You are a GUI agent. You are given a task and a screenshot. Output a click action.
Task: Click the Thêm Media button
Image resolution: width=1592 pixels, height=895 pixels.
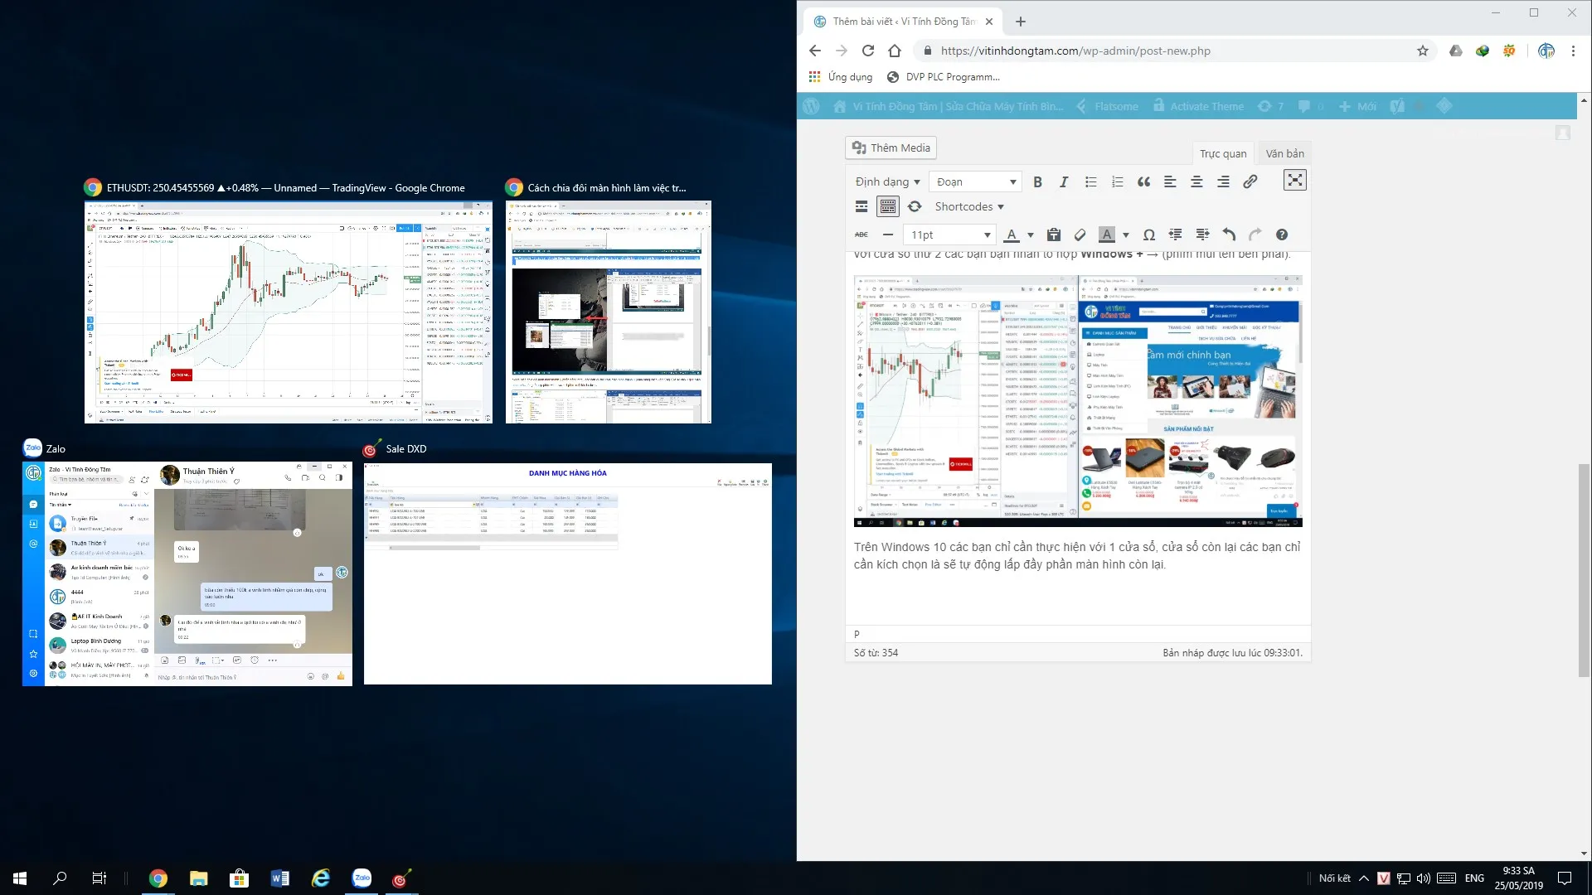pos(891,148)
